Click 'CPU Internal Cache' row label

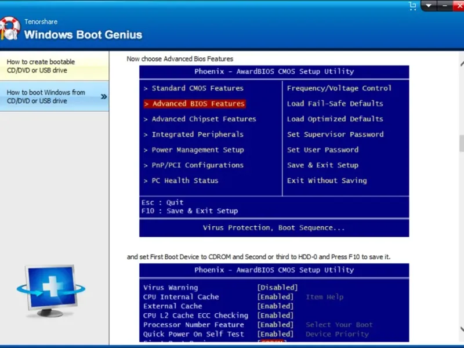pos(181,297)
